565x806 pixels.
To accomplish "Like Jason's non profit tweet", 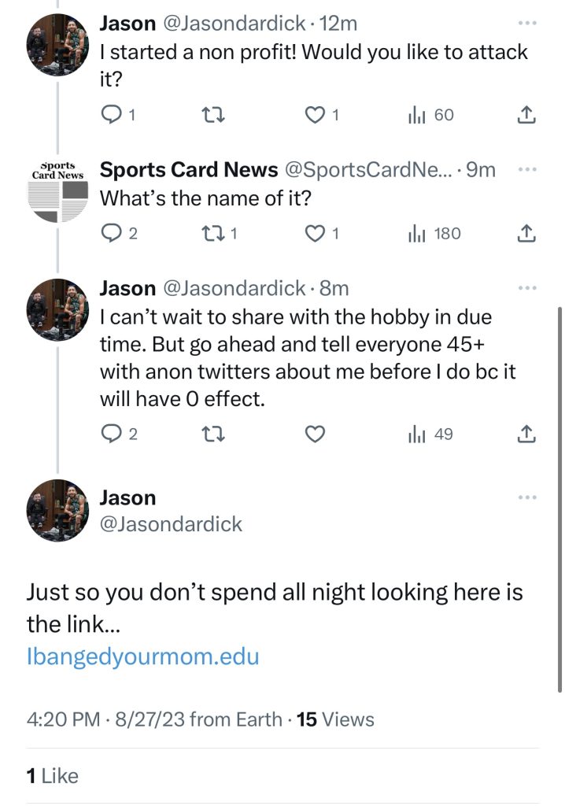I will tap(316, 115).
